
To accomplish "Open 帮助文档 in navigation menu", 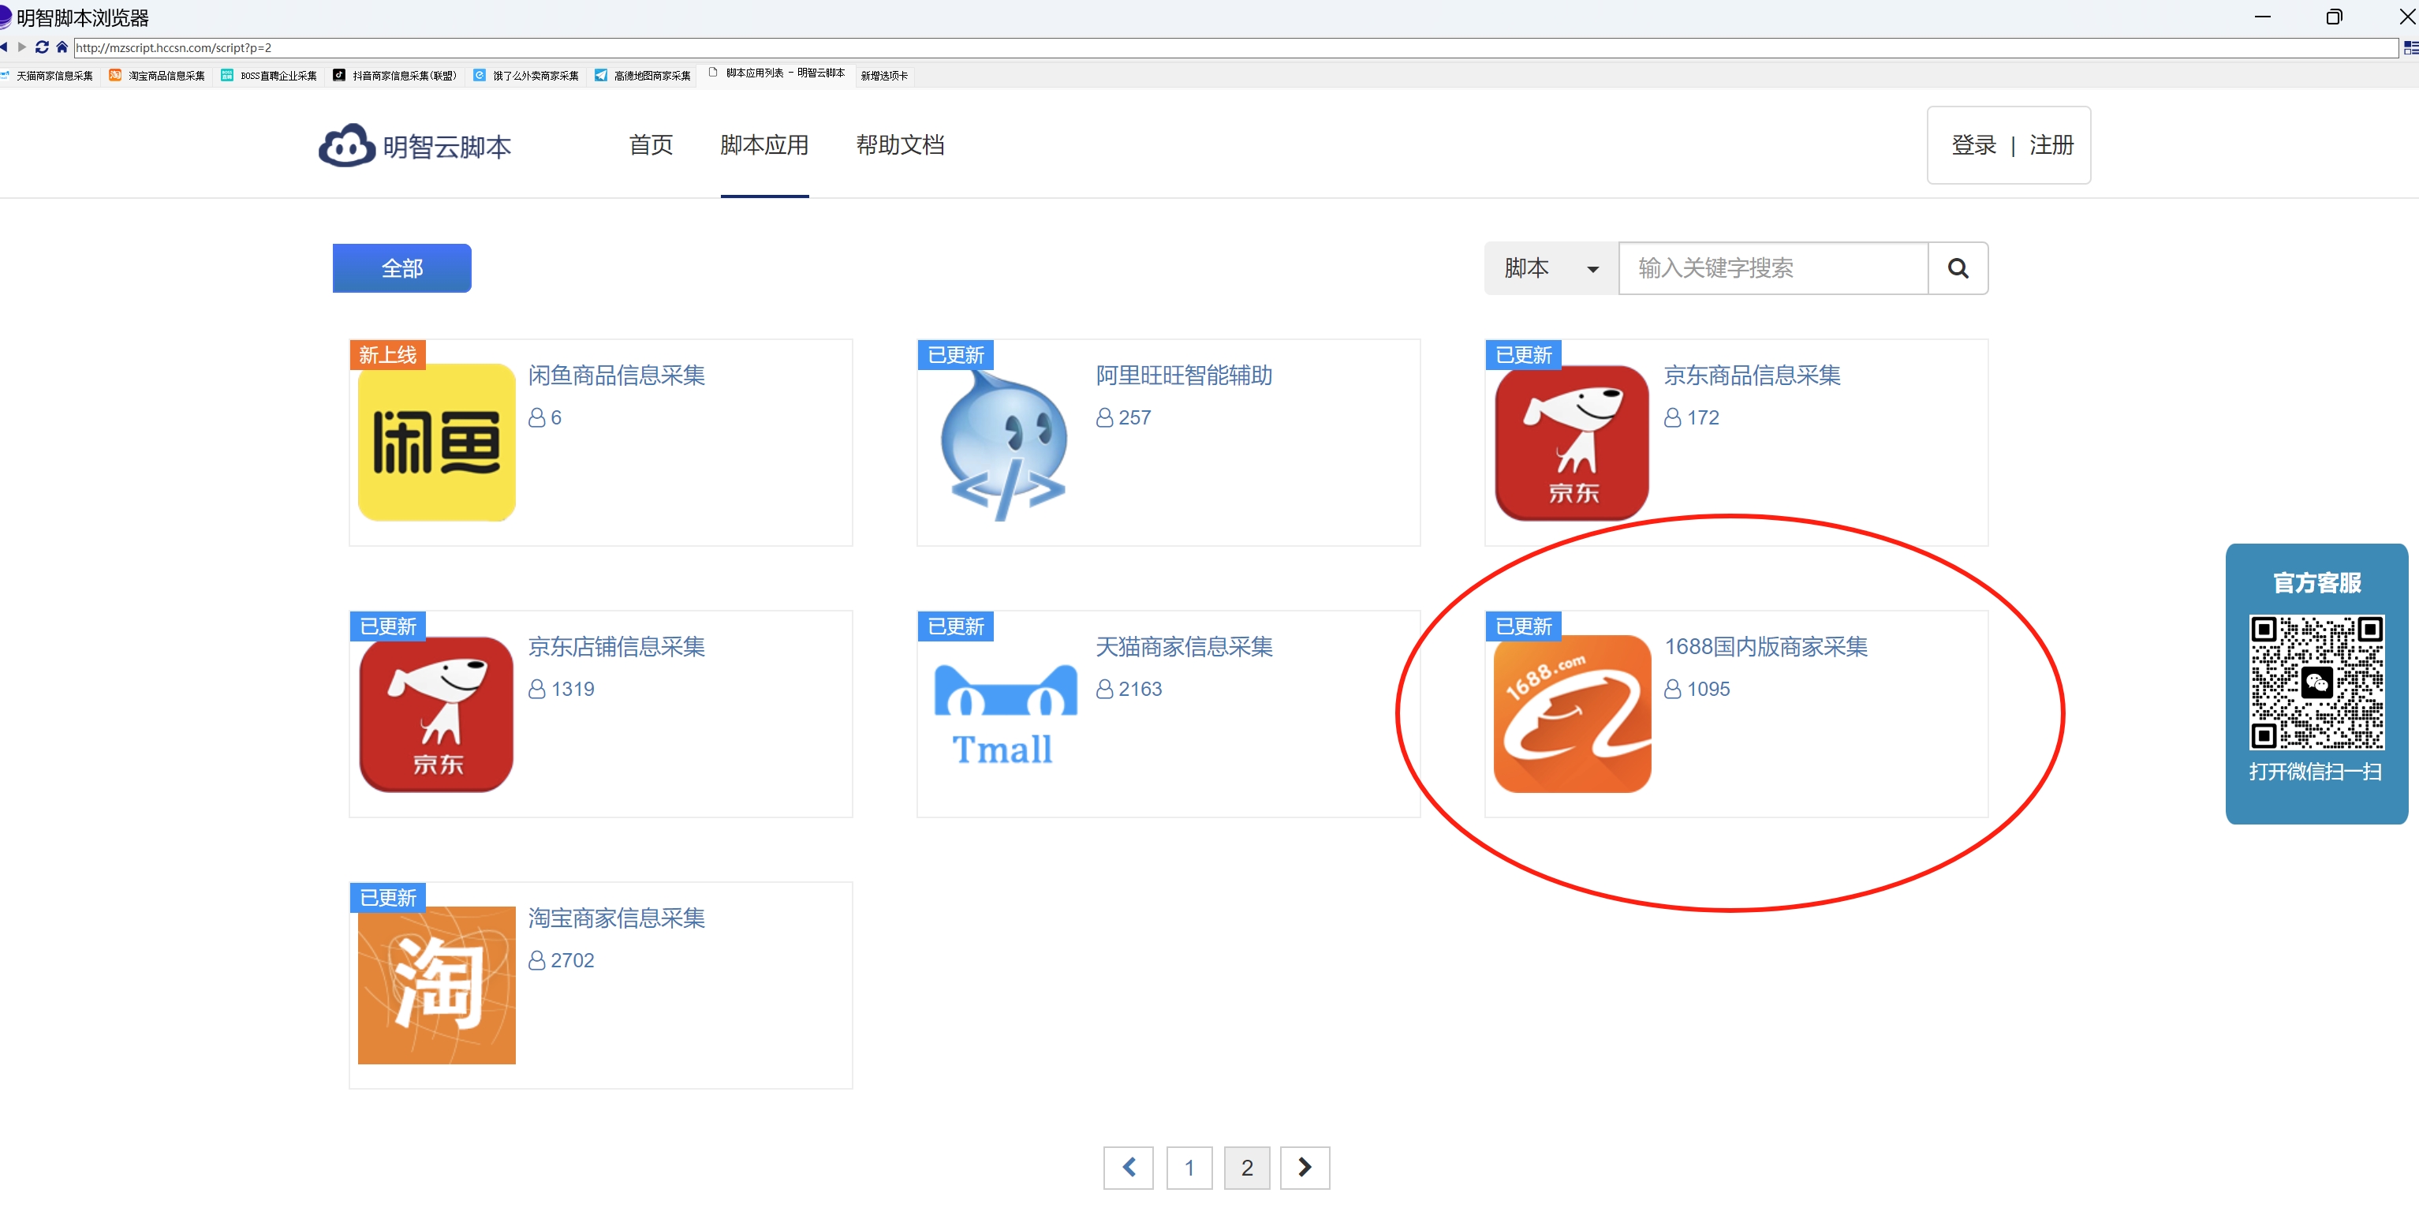I will 900,145.
